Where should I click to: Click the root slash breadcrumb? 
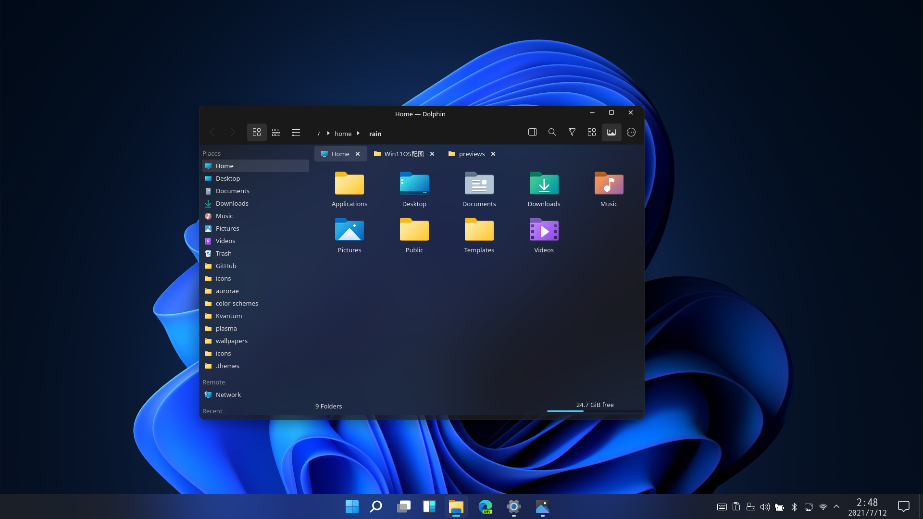pos(318,134)
